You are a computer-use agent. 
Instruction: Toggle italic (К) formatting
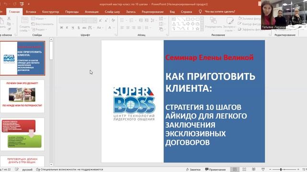tap(67, 28)
